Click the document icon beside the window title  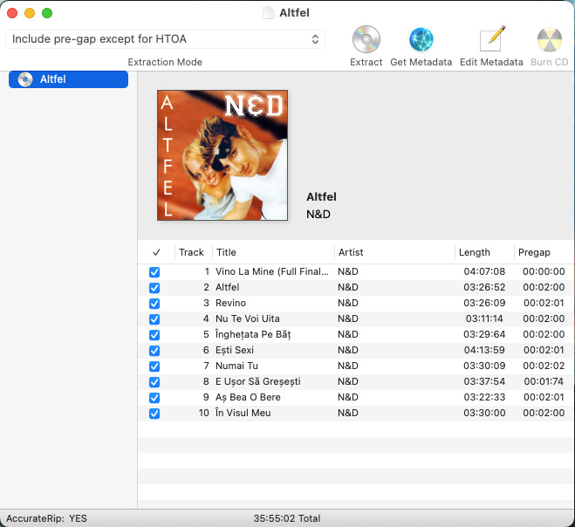click(269, 13)
